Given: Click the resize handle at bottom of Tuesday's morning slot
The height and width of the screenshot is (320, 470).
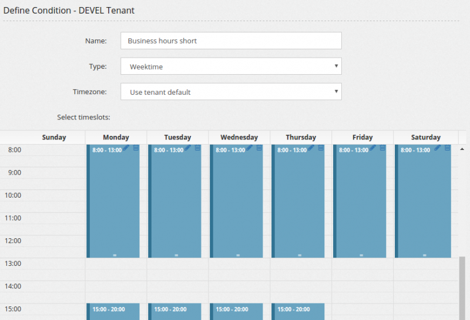Looking at the screenshot, I should click(176, 255).
